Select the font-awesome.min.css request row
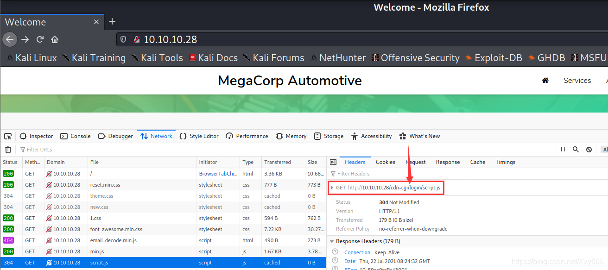608x270 pixels. tap(163, 229)
